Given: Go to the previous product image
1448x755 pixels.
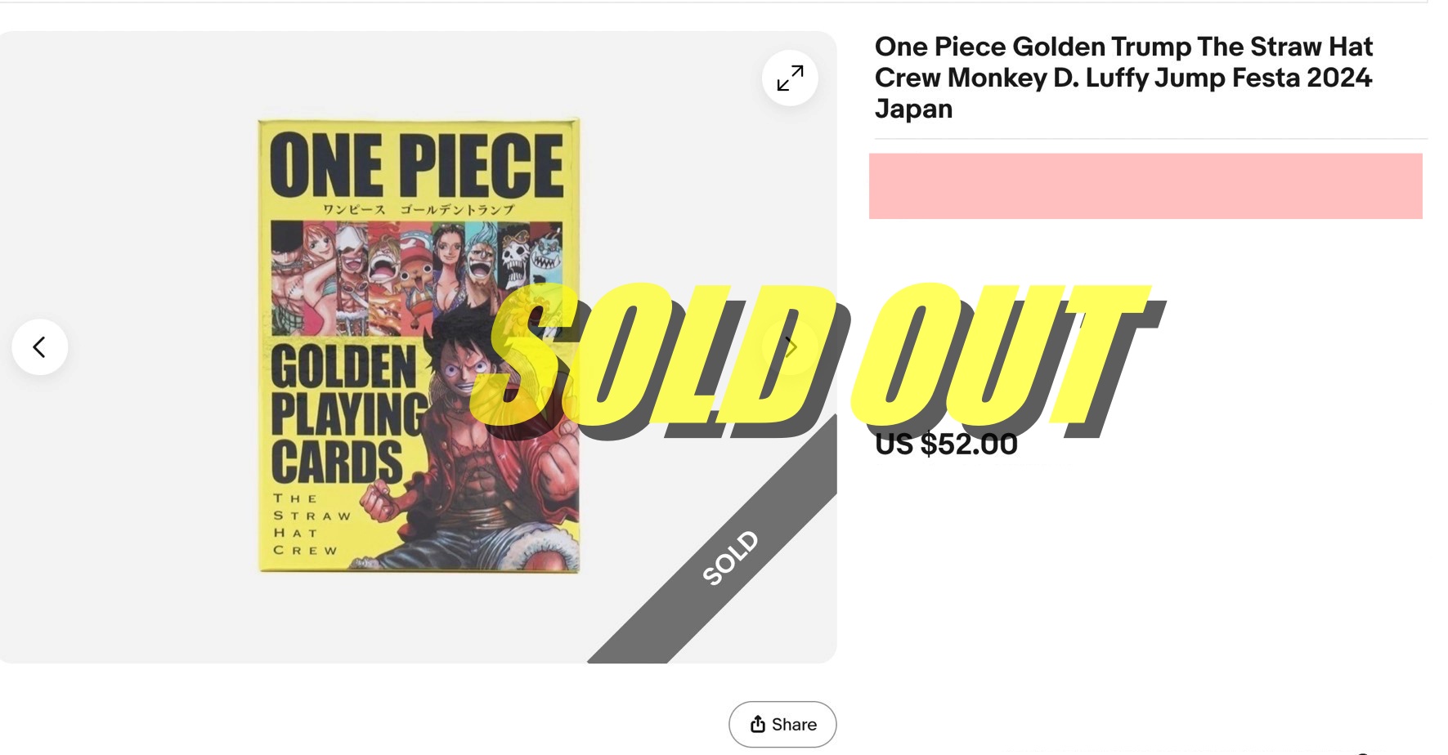Looking at the screenshot, I should [x=39, y=347].
